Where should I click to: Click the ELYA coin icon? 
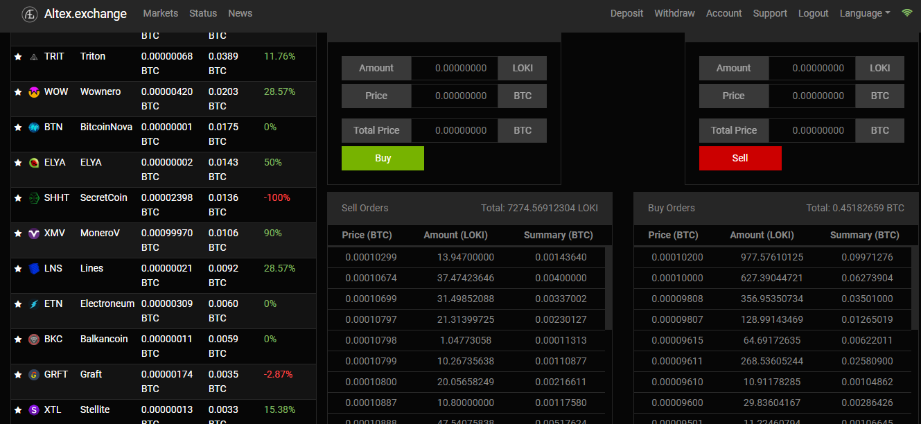(33, 163)
